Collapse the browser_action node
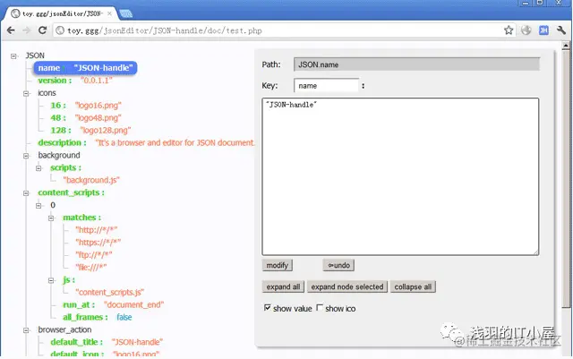Screen dimensions: 573x359 (x=26, y=330)
